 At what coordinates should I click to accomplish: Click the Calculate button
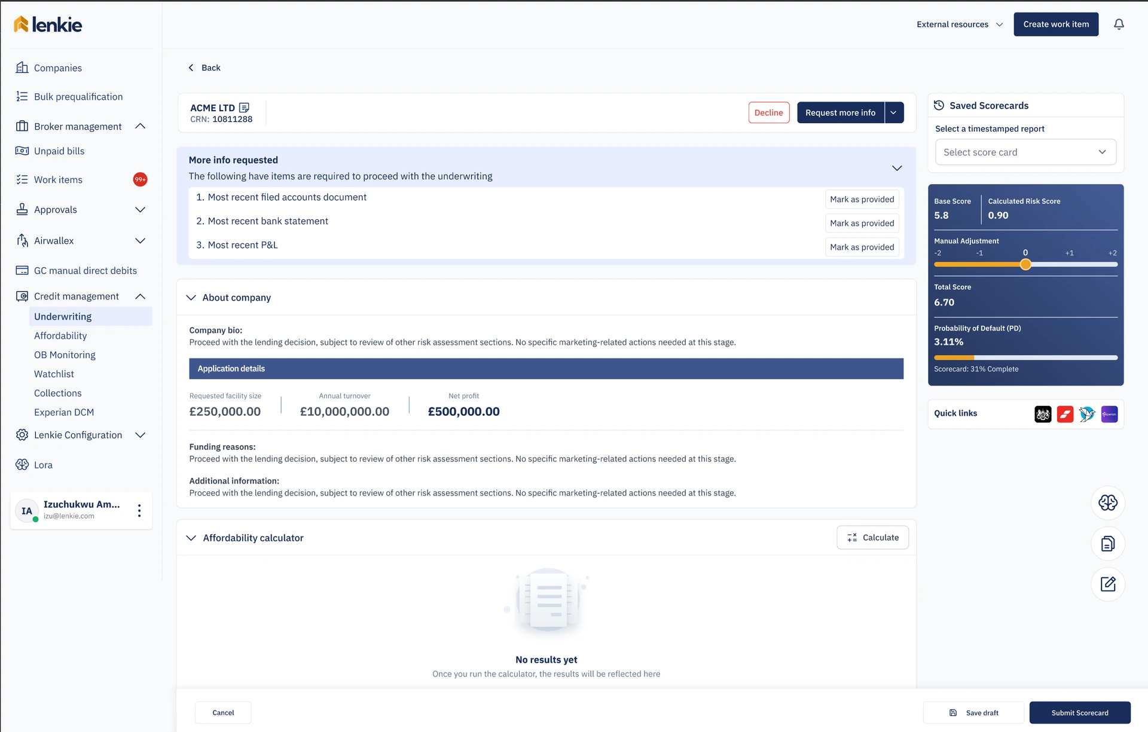pos(872,537)
